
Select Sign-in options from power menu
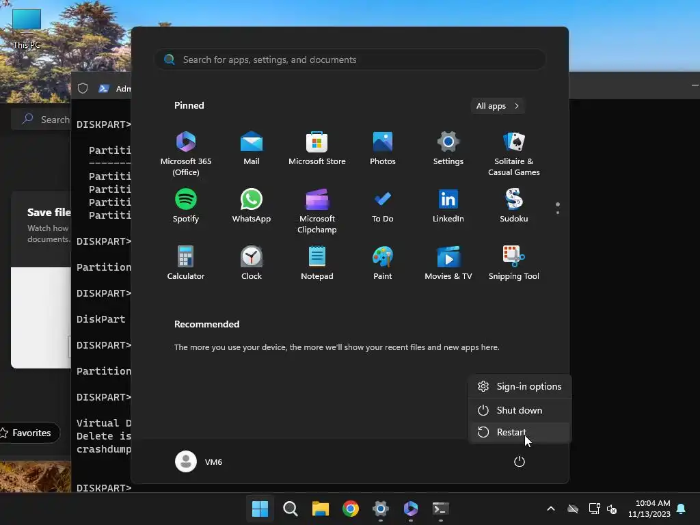(x=520, y=387)
